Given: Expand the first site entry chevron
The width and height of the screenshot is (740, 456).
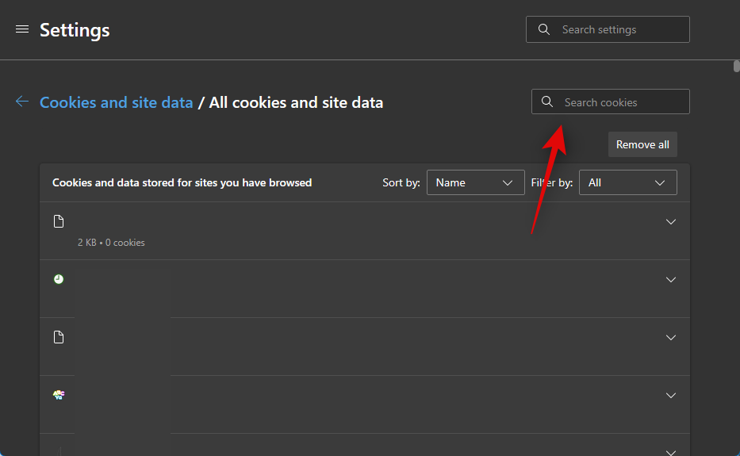Looking at the screenshot, I should click(x=671, y=222).
